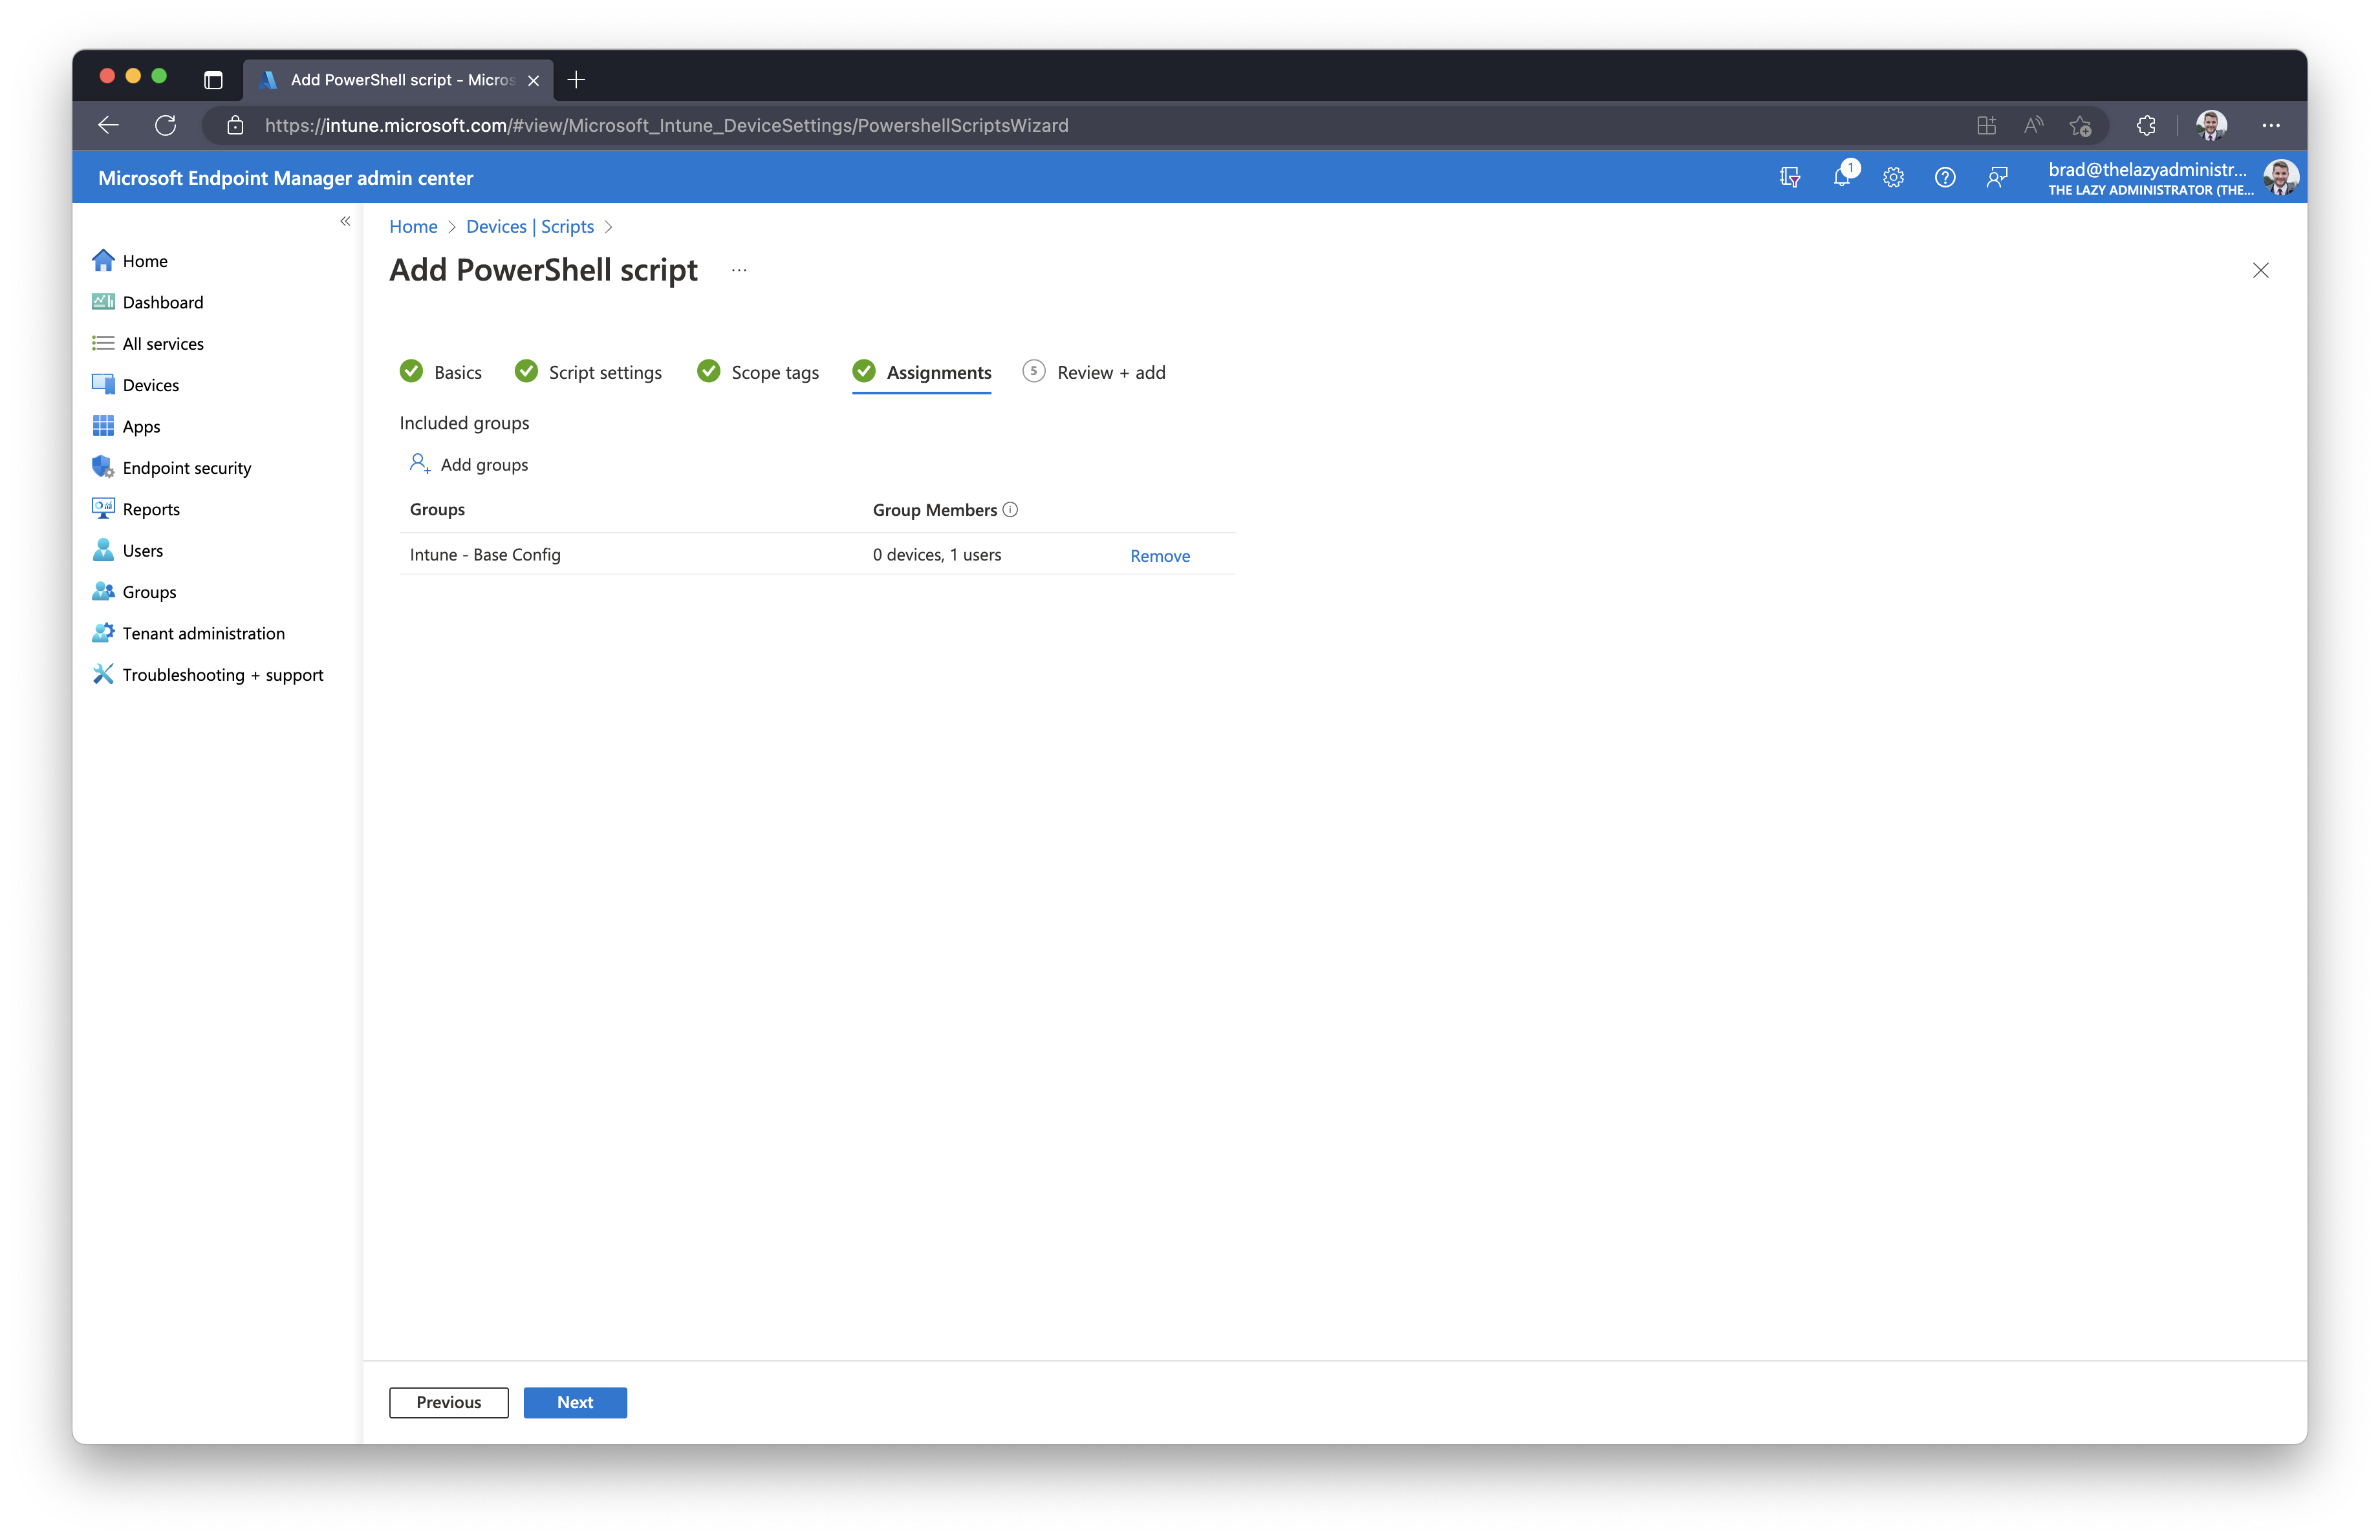Jump to the Review + add step
The image size is (2380, 1540).
point(1094,372)
